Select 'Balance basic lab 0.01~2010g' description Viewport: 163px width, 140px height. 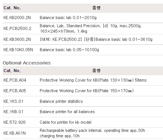tap(68, 18)
